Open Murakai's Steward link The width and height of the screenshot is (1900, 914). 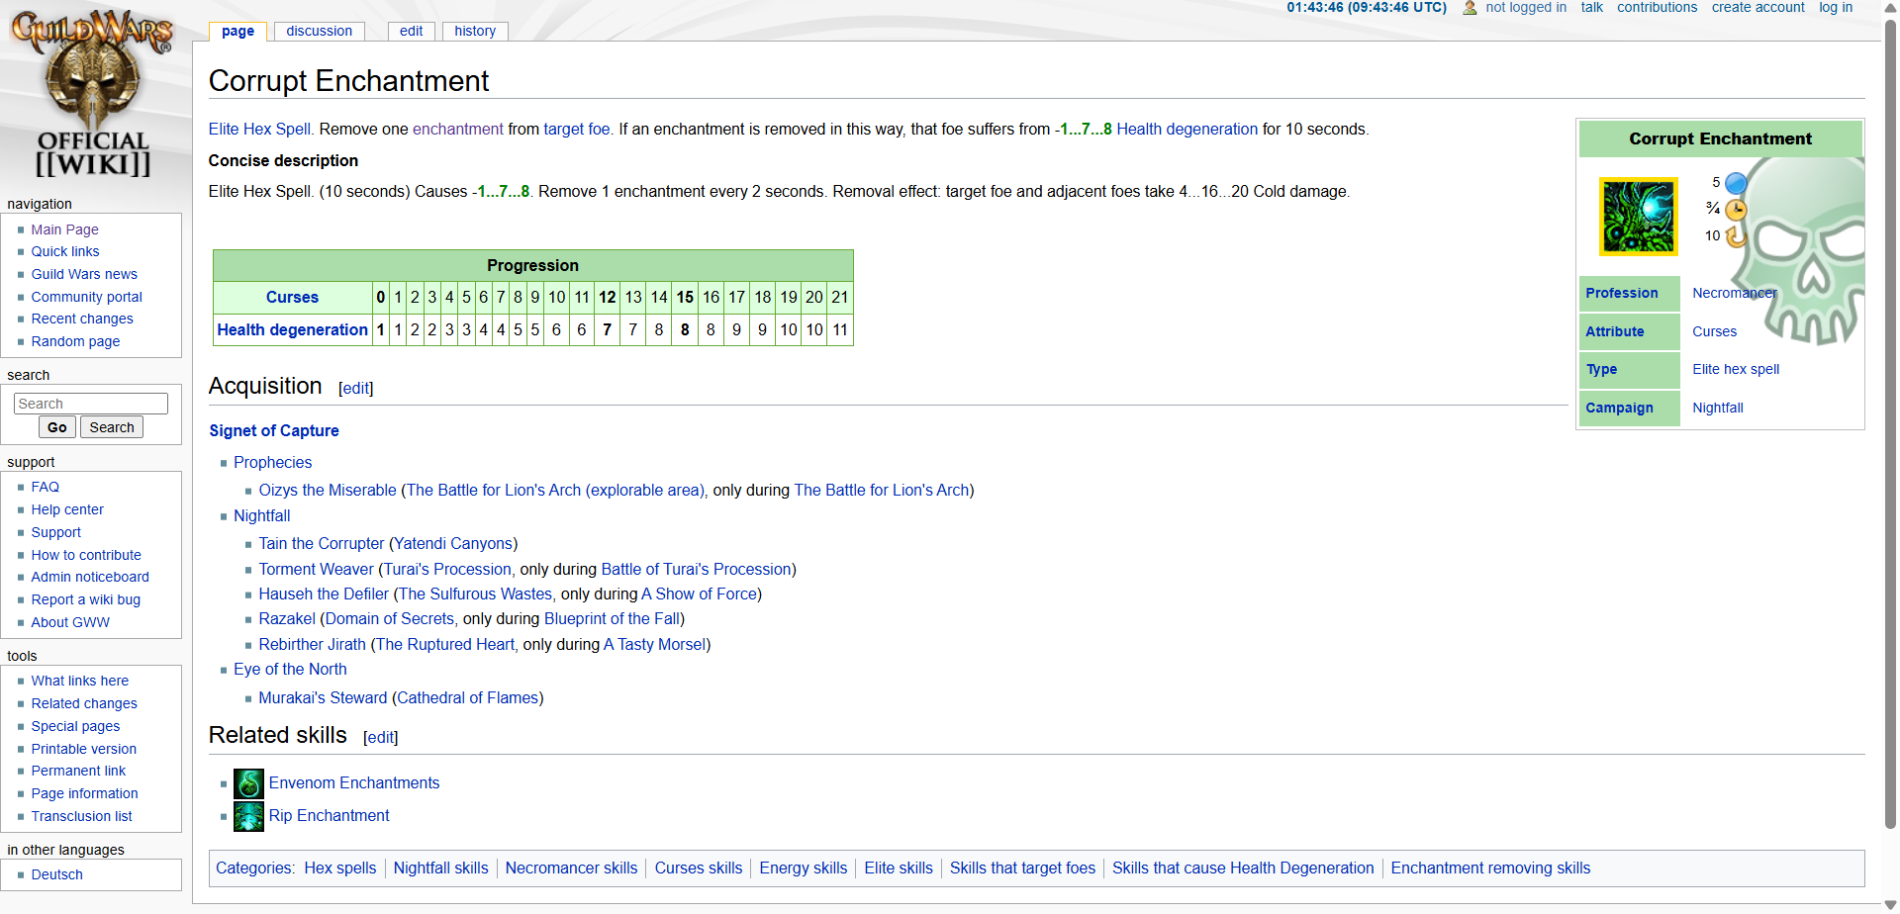click(323, 697)
